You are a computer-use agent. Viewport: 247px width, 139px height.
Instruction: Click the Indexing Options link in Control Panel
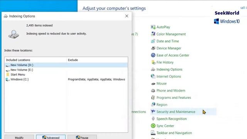point(169,69)
